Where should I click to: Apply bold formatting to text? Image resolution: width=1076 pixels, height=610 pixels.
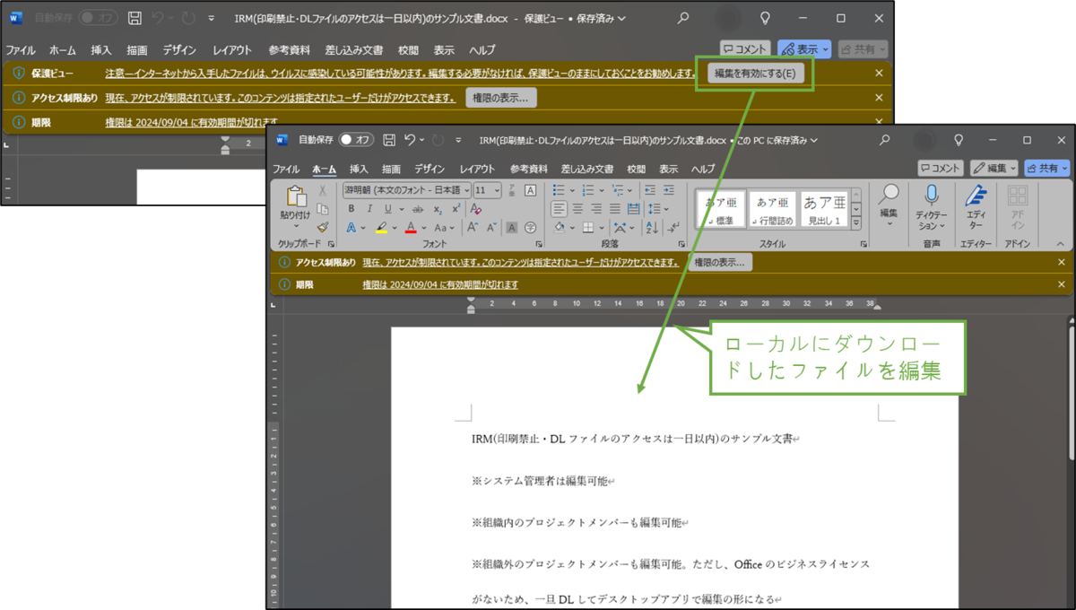tap(351, 208)
